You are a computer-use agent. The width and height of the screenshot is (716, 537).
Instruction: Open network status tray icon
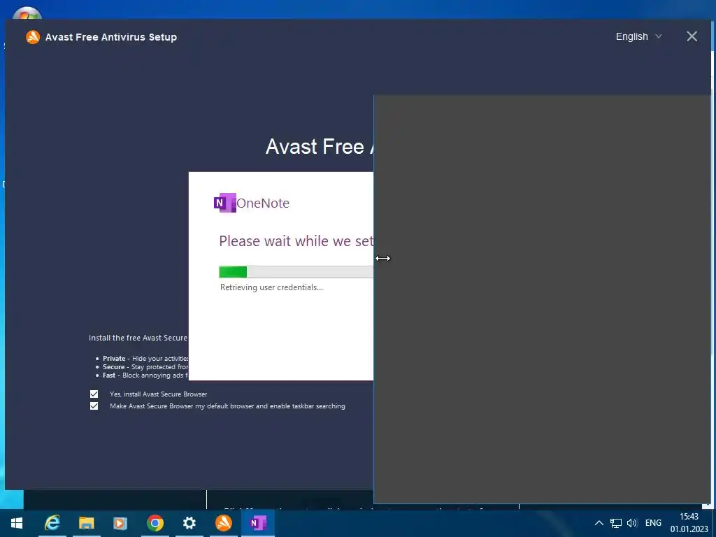pyautogui.click(x=616, y=523)
